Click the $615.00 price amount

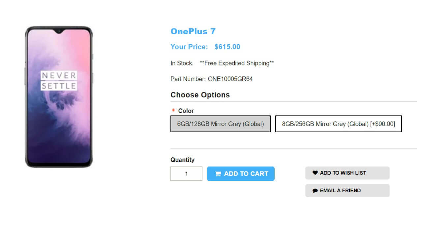click(x=227, y=47)
